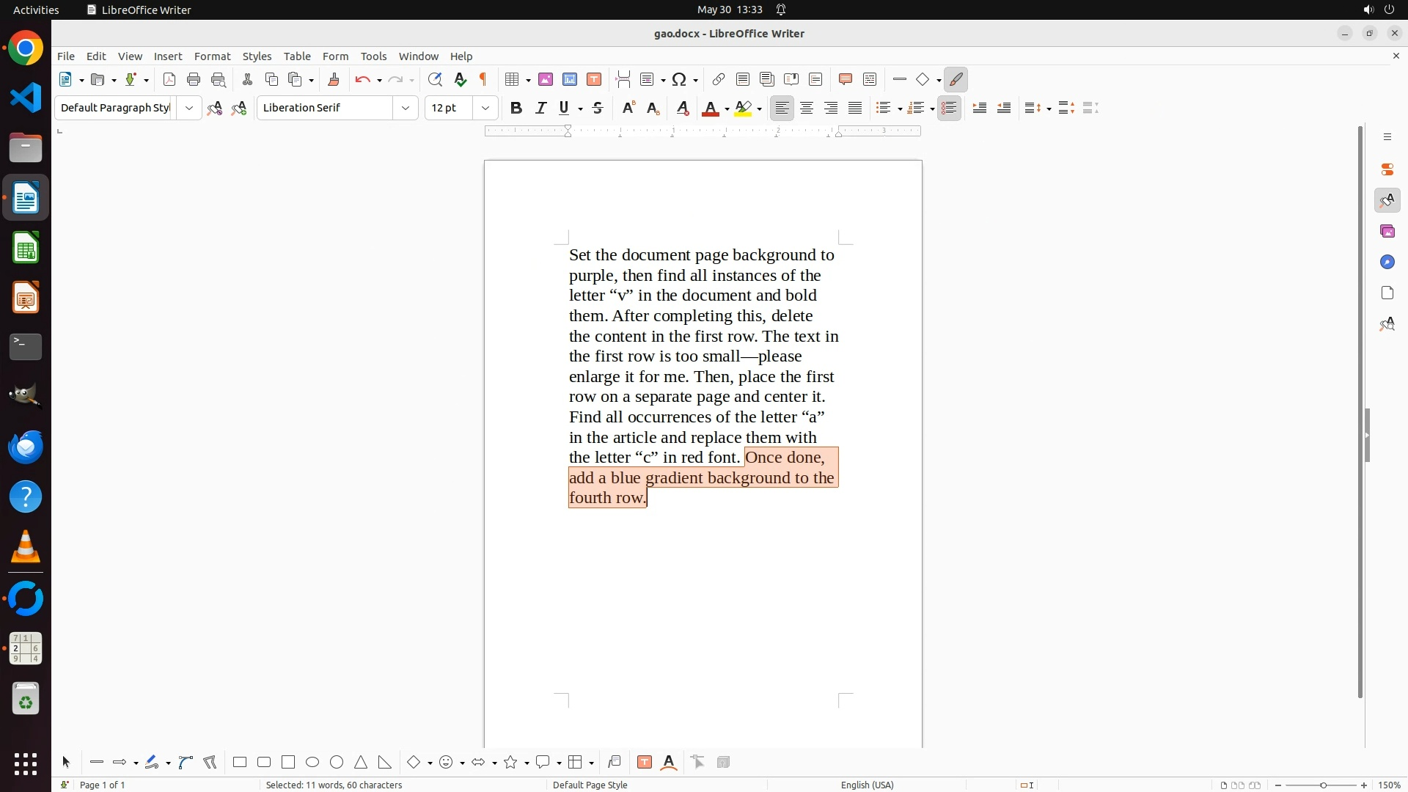Open the font size dropdown list
The width and height of the screenshot is (1408, 792).
point(485,108)
